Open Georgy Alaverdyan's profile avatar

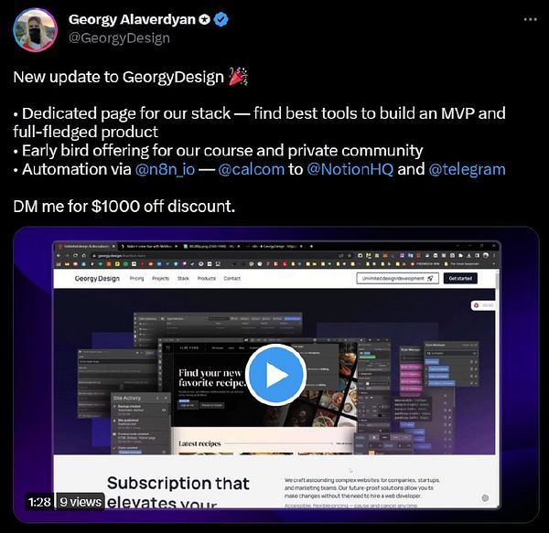coord(35,30)
